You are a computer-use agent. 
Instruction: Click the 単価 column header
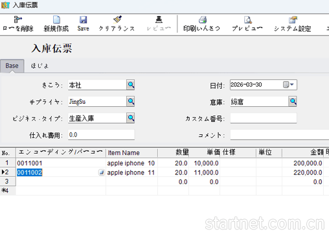pyautogui.click(x=205, y=153)
